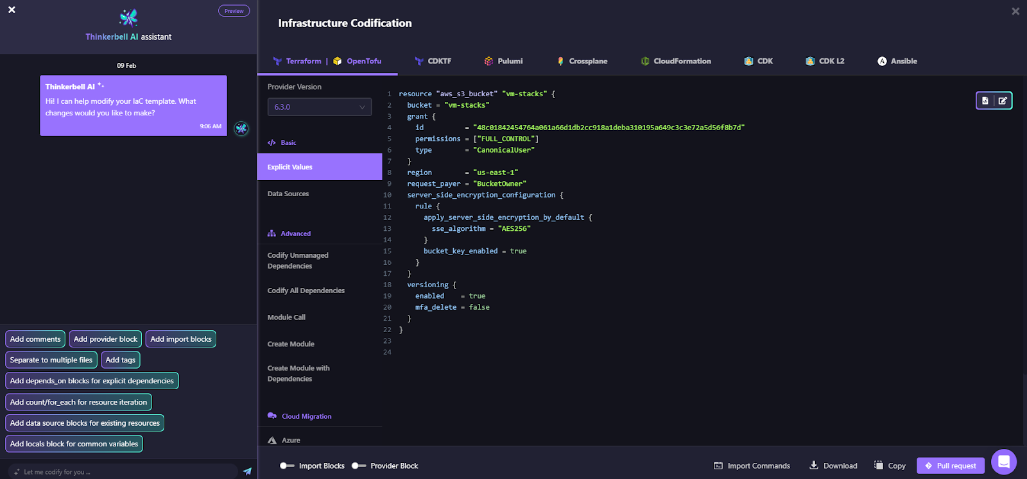Click the assistant avatar icon beside chat message

241,128
